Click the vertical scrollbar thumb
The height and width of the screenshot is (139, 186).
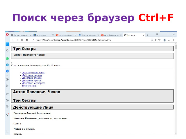point(176,47)
